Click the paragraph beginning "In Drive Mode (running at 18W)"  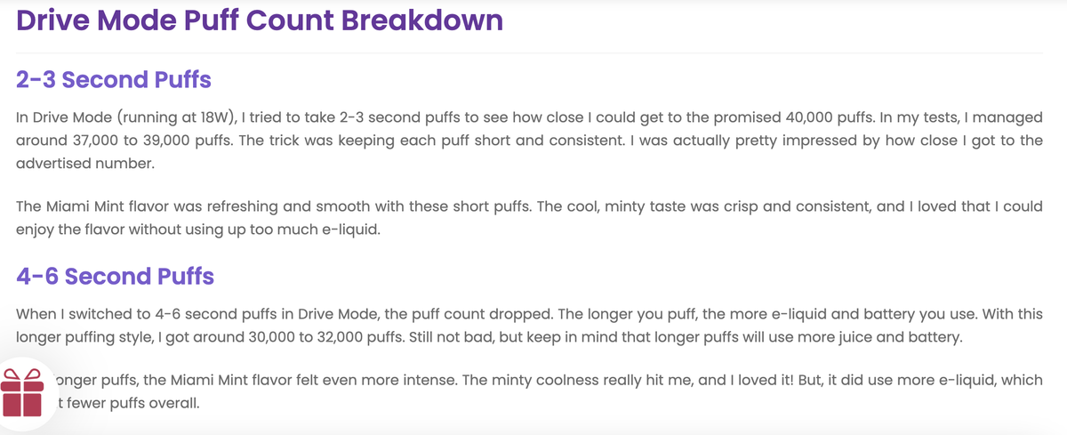[x=530, y=141]
